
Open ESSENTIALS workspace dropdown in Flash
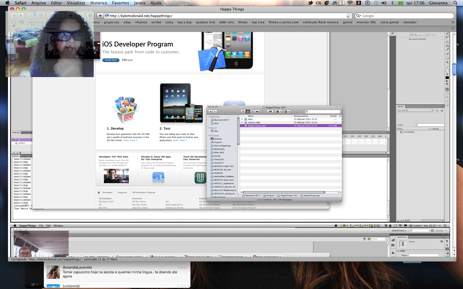coord(399,231)
